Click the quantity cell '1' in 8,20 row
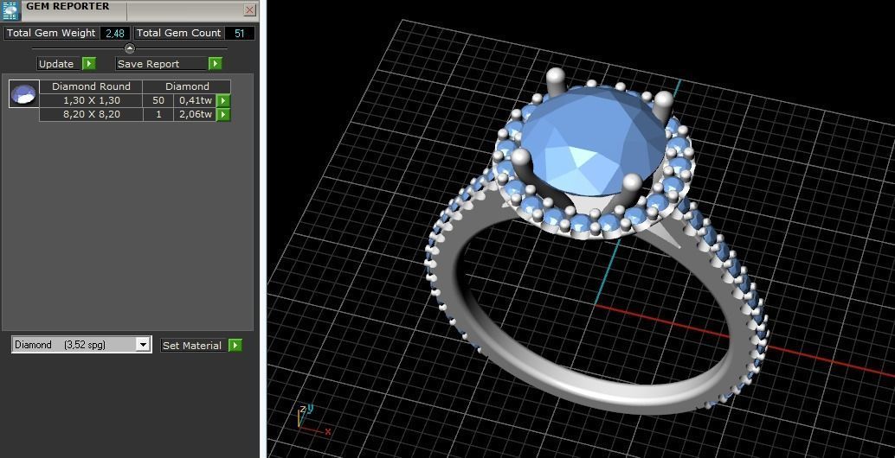This screenshot has height=458, width=895. (x=158, y=114)
